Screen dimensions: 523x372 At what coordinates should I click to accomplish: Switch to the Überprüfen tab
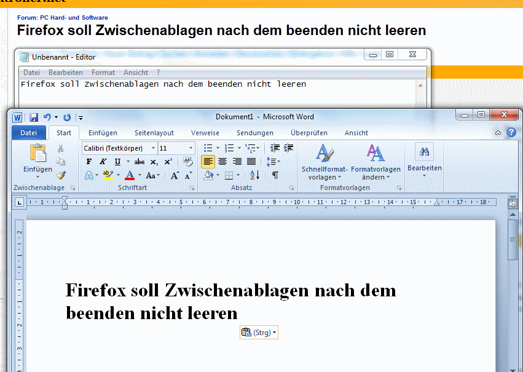point(309,133)
